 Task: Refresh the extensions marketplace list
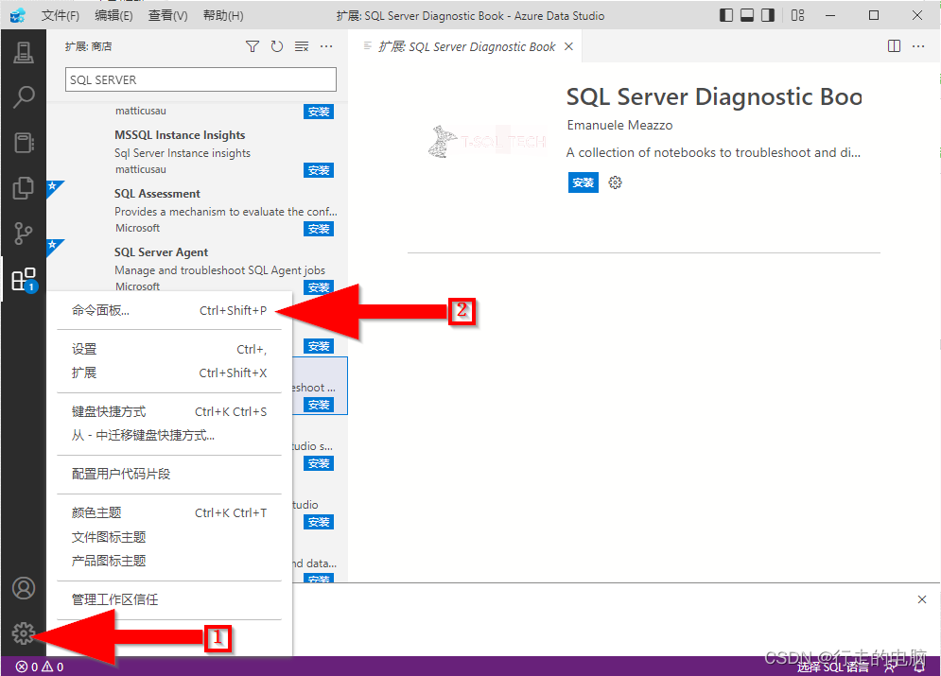coord(275,45)
